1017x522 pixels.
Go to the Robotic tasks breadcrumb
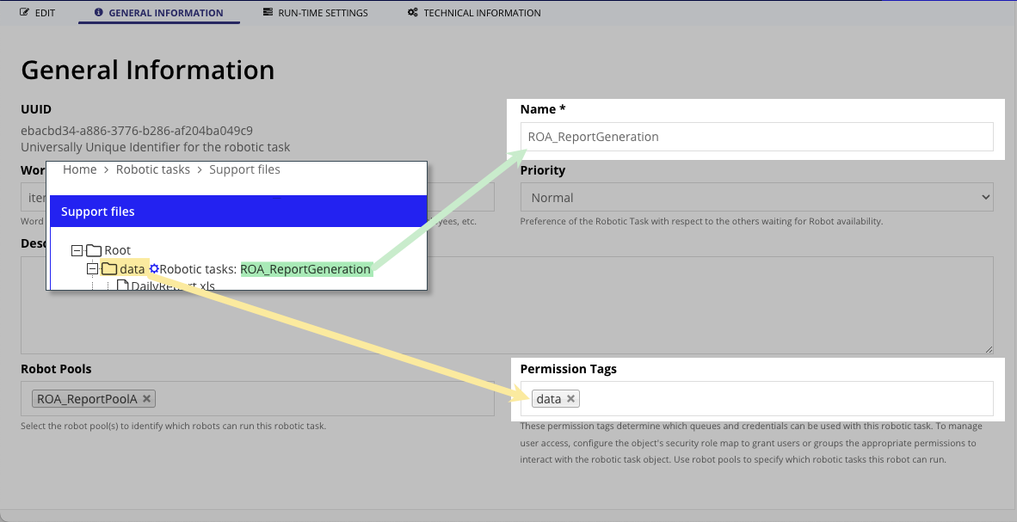153,169
